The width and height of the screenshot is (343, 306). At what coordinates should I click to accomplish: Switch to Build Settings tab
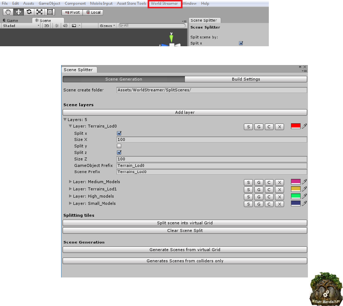246,79
